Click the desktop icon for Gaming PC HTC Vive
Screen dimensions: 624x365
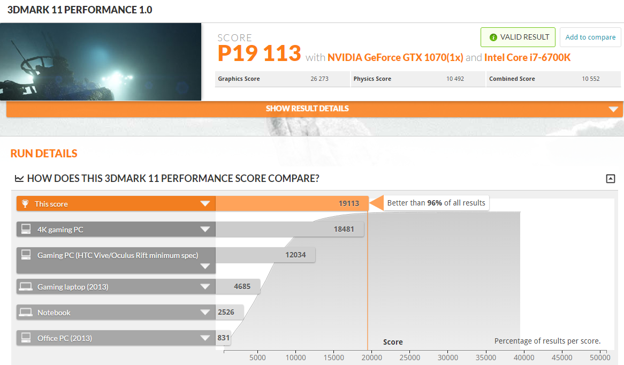click(x=26, y=255)
